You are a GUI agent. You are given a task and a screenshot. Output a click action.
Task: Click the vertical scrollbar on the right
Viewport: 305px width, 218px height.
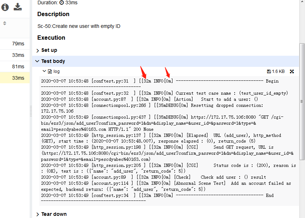pos(302,100)
